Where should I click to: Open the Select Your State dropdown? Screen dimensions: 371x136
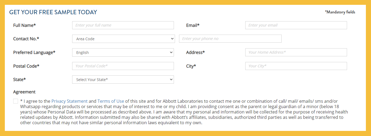pyautogui.click(x=123, y=80)
